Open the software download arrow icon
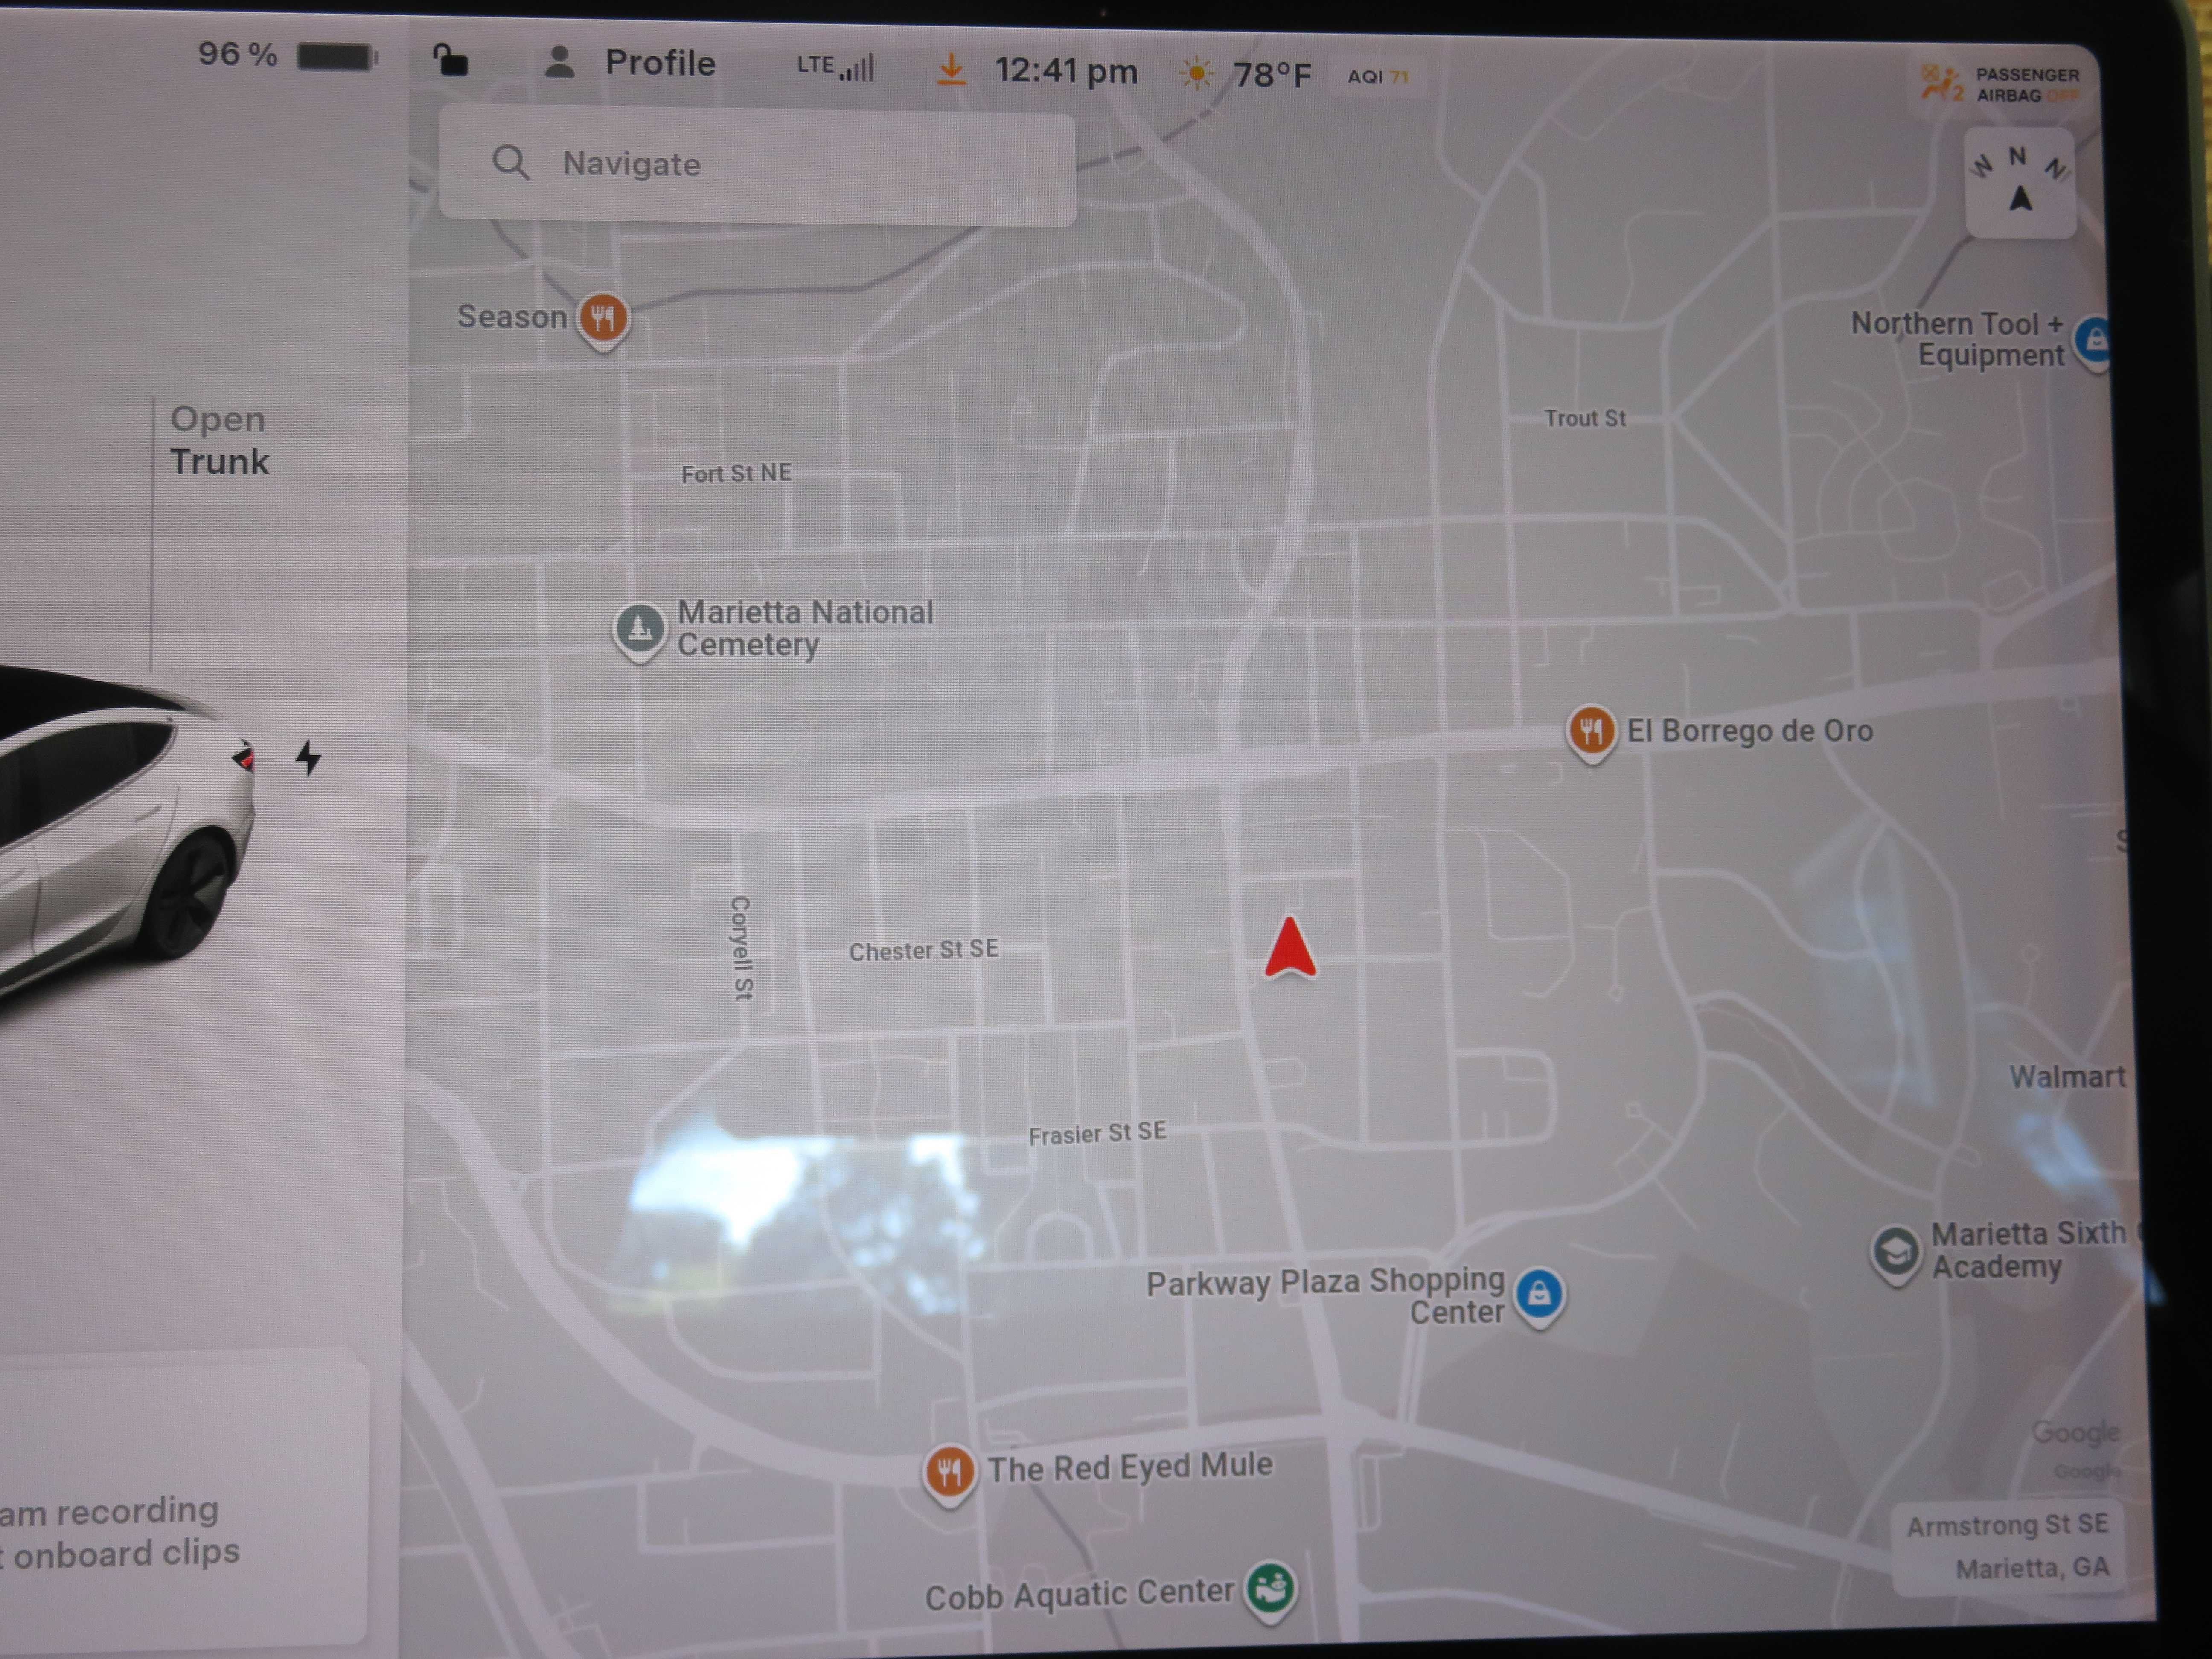2212x1659 pixels. tap(951, 69)
